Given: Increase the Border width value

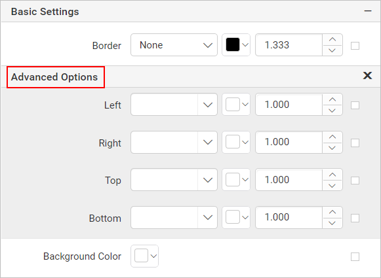Looking at the screenshot, I should point(332,39).
